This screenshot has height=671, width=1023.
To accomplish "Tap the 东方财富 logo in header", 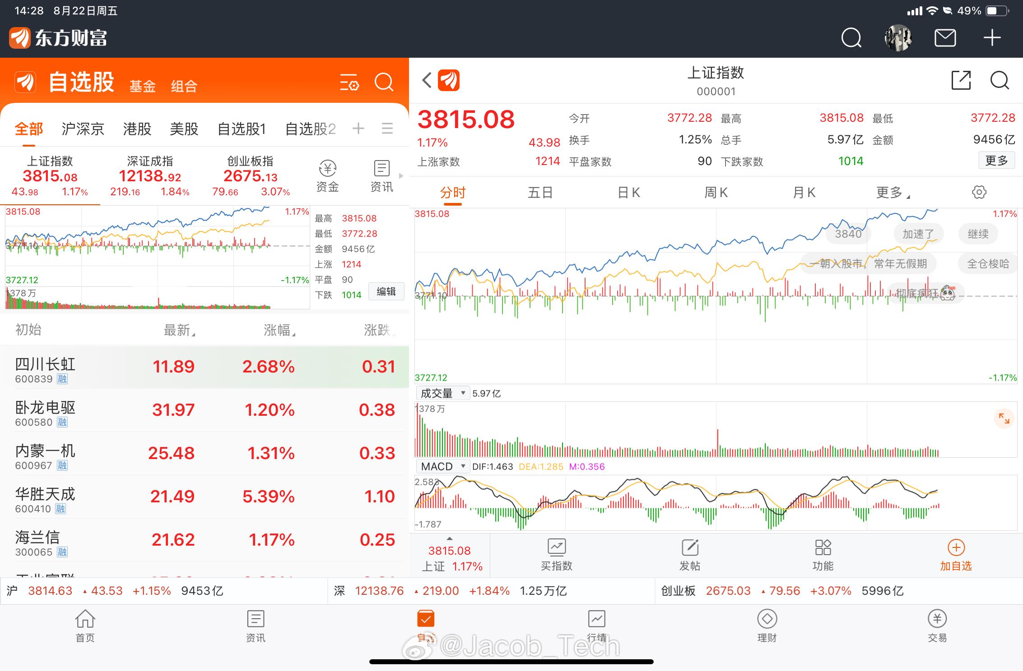I will coord(58,38).
